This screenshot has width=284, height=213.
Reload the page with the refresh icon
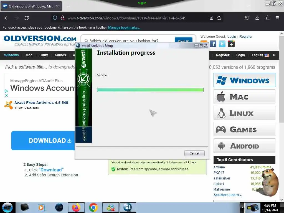click(x=27, y=18)
